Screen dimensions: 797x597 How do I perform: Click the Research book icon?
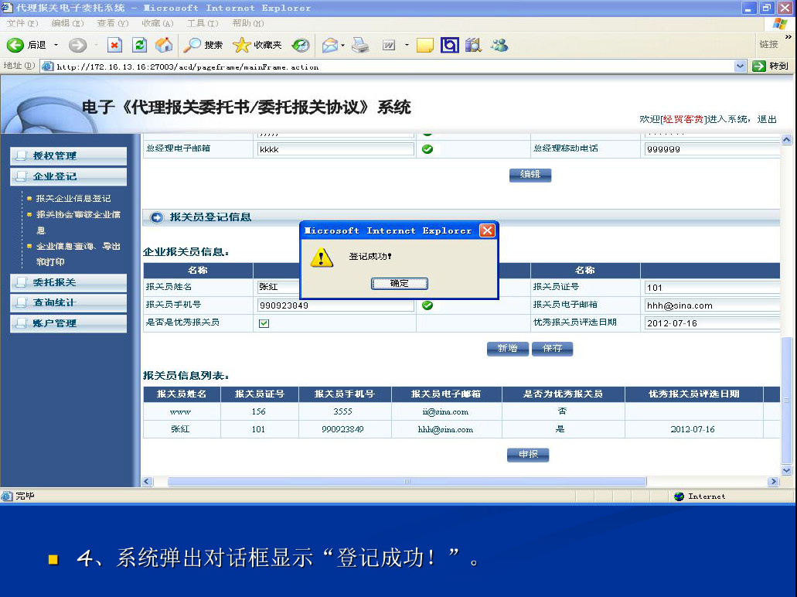point(473,46)
